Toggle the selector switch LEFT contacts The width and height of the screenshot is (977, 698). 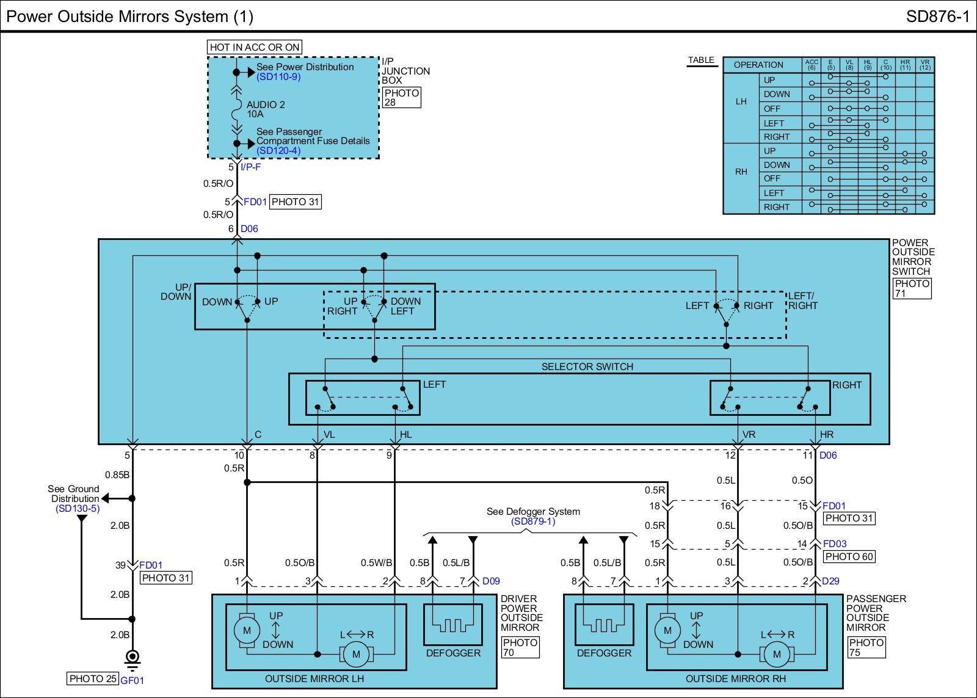tap(363, 398)
